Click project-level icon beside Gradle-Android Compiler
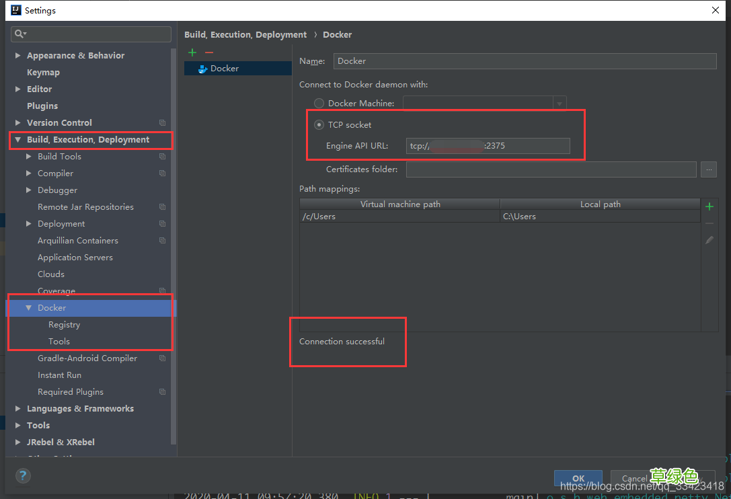The width and height of the screenshot is (731, 499). [x=162, y=358]
